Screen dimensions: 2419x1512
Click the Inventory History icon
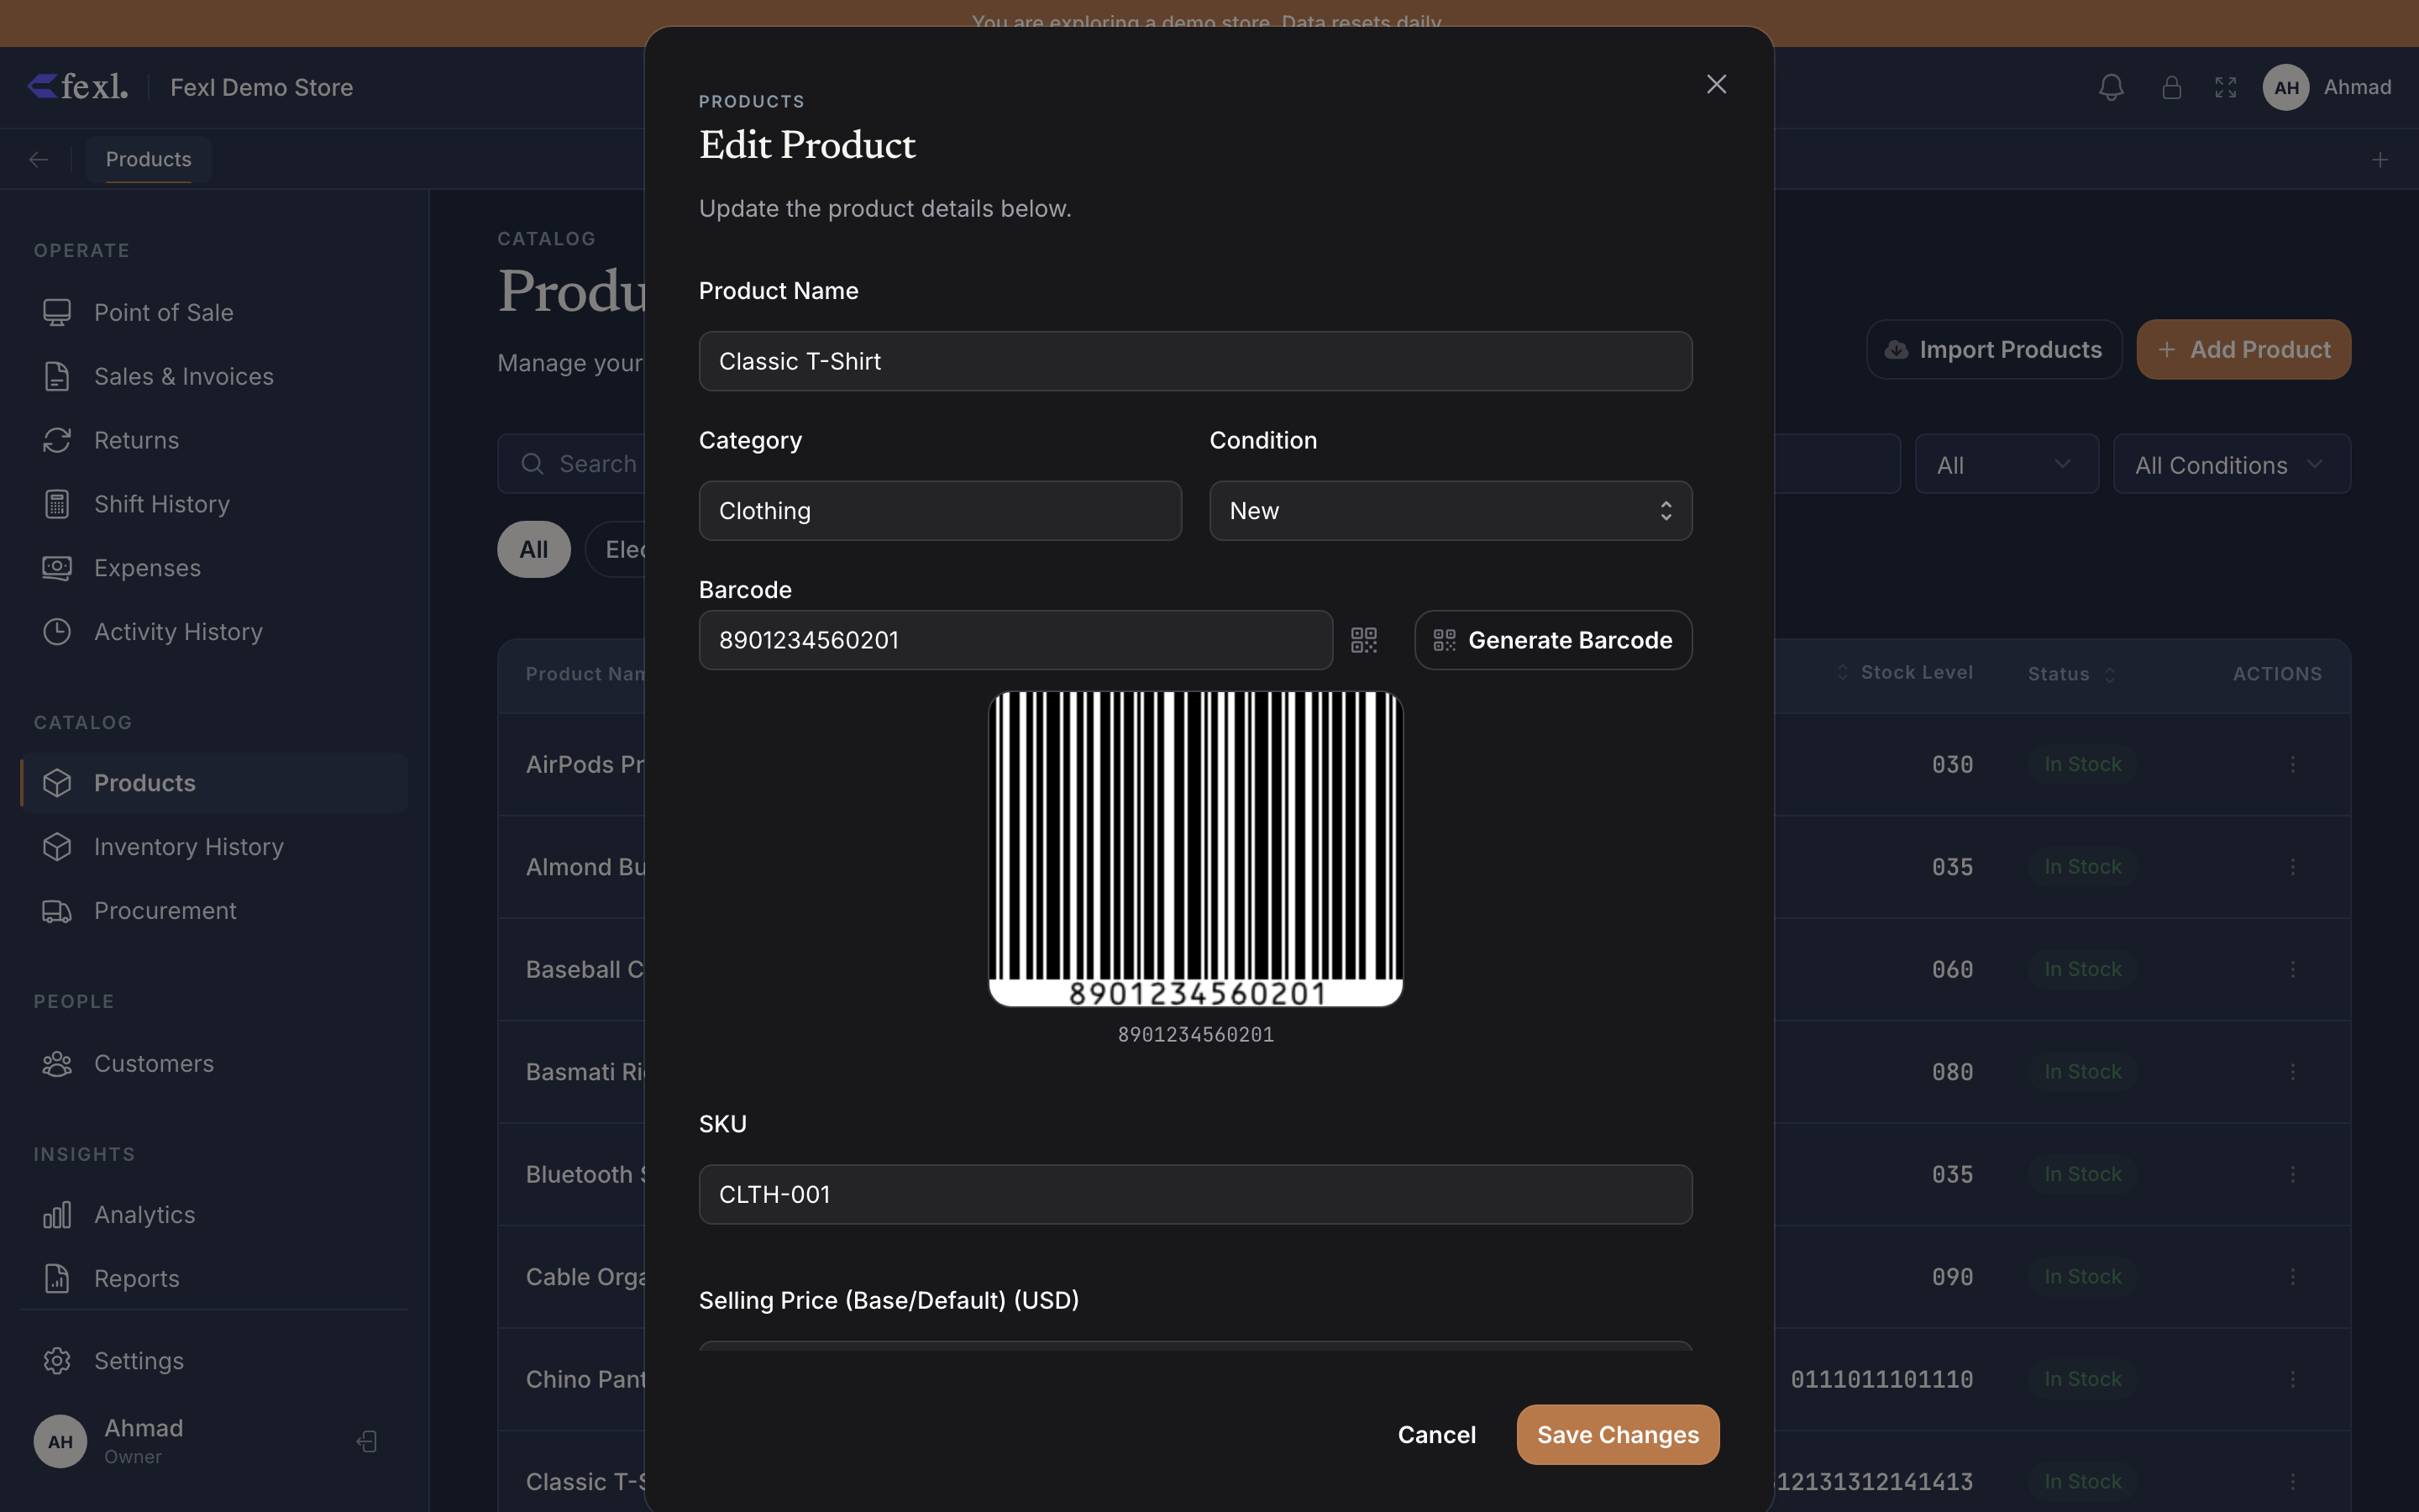pos(57,847)
